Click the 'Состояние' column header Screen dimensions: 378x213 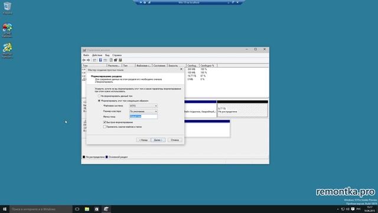159,66
